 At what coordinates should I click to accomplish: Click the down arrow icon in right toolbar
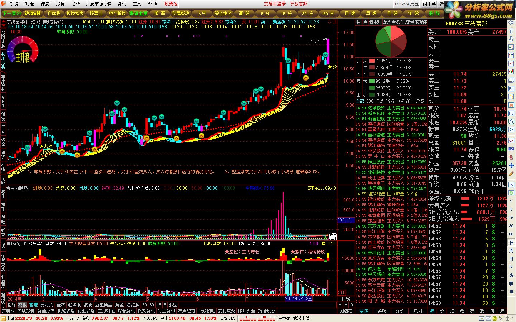click(x=511, y=38)
